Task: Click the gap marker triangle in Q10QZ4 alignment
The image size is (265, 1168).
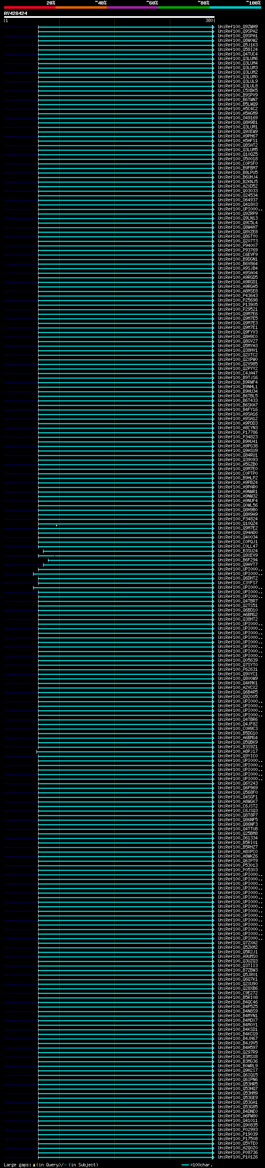Action: coord(57,525)
